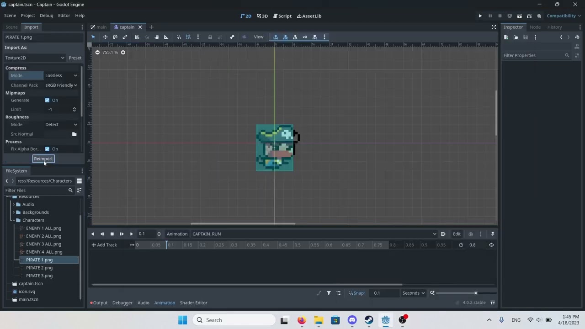Select the Scale tool

(x=125, y=37)
